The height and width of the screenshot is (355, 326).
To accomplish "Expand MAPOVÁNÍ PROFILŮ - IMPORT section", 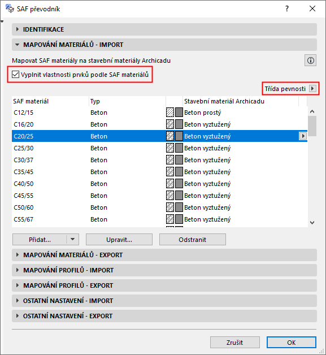I will (164, 270).
